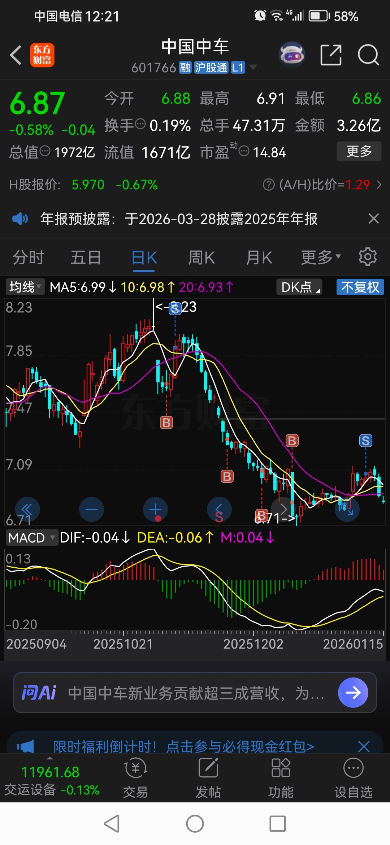Switch to 周K tab
Viewport: 390px width, 845px height.
(x=201, y=258)
